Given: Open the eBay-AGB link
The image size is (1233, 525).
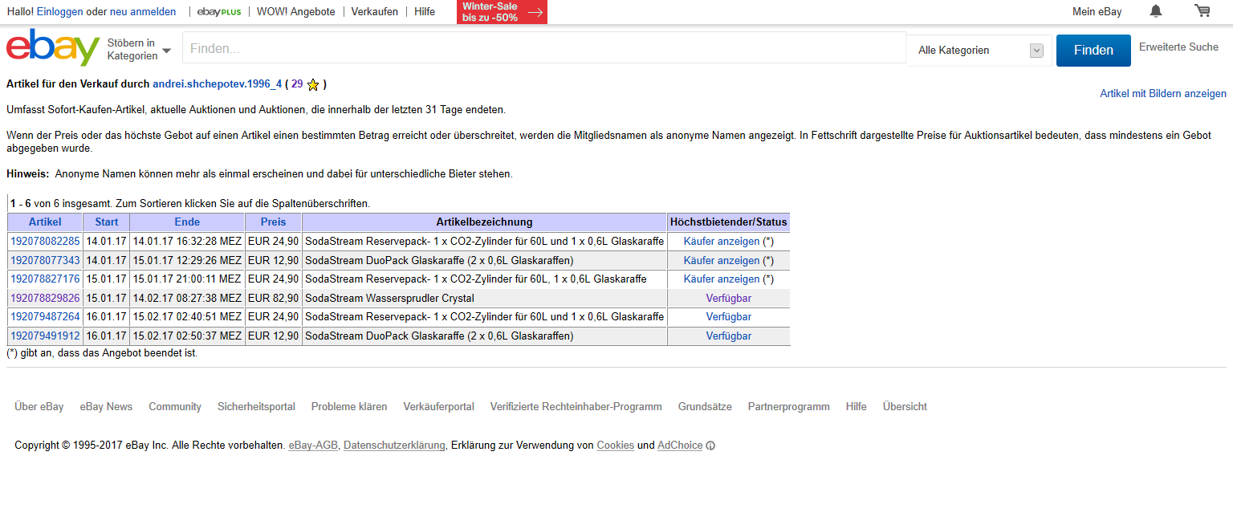Looking at the screenshot, I should click(x=313, y=446).
